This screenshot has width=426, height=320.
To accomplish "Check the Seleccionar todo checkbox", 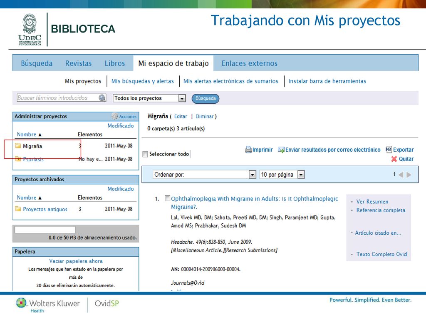I will pos(145,154).
